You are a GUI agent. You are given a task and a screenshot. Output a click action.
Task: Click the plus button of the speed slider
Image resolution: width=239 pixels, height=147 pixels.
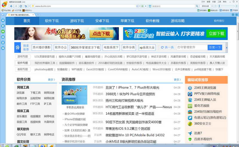click(237, 6)
